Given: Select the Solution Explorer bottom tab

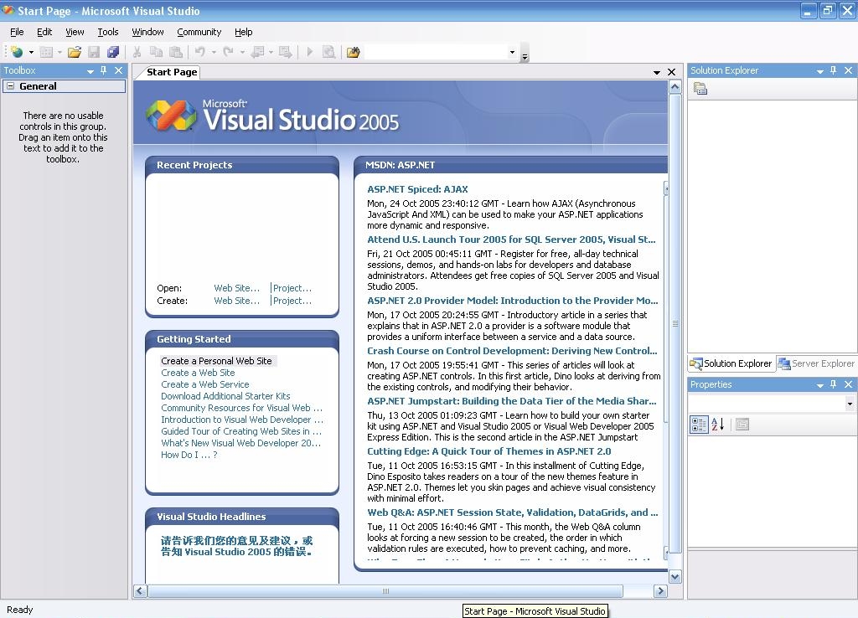Looking at the screenshot, I should pyautogui.click(x=731, y=363).
